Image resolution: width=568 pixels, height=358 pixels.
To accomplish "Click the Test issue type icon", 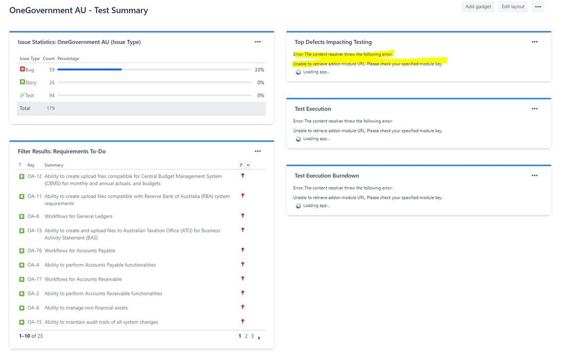I will (x=22, y=95).
